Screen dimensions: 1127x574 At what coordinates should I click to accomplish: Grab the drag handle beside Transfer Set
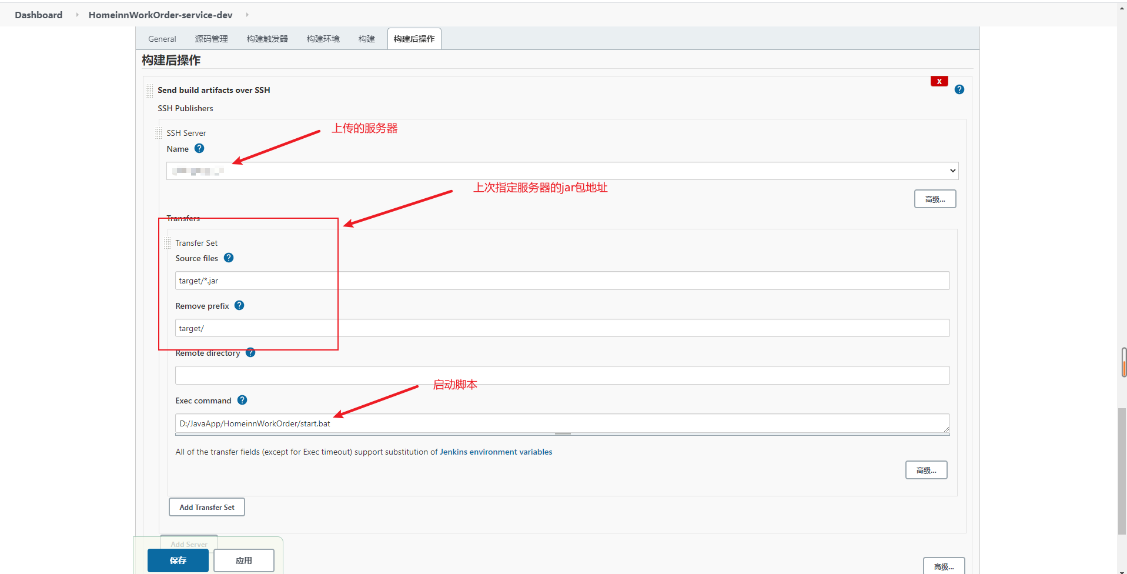coord(168,243)
